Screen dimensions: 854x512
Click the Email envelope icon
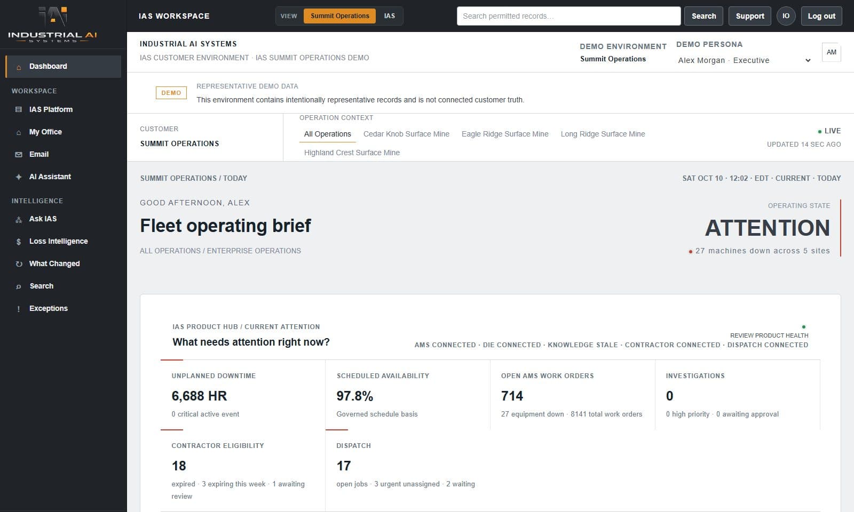(19, 155)
